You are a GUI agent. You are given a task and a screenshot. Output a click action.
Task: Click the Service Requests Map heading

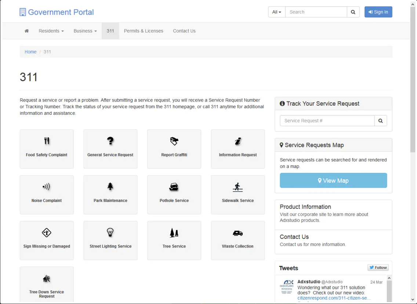314,145
